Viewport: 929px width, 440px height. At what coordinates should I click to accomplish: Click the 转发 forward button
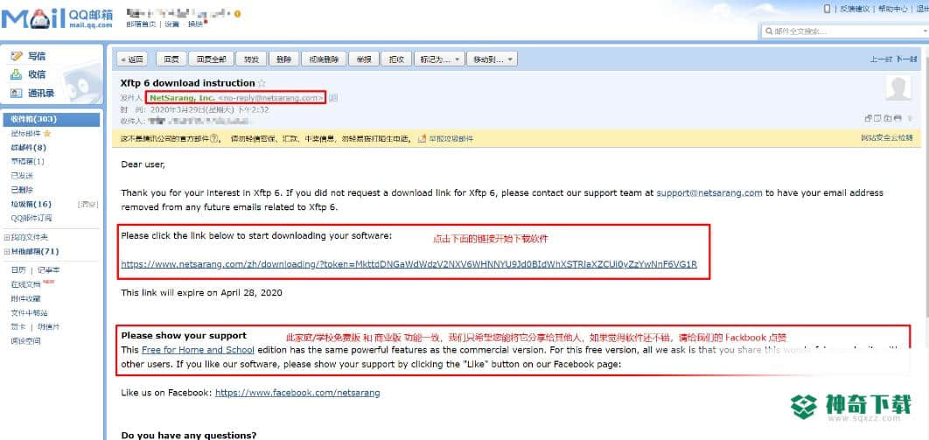[x=250, y=59]
